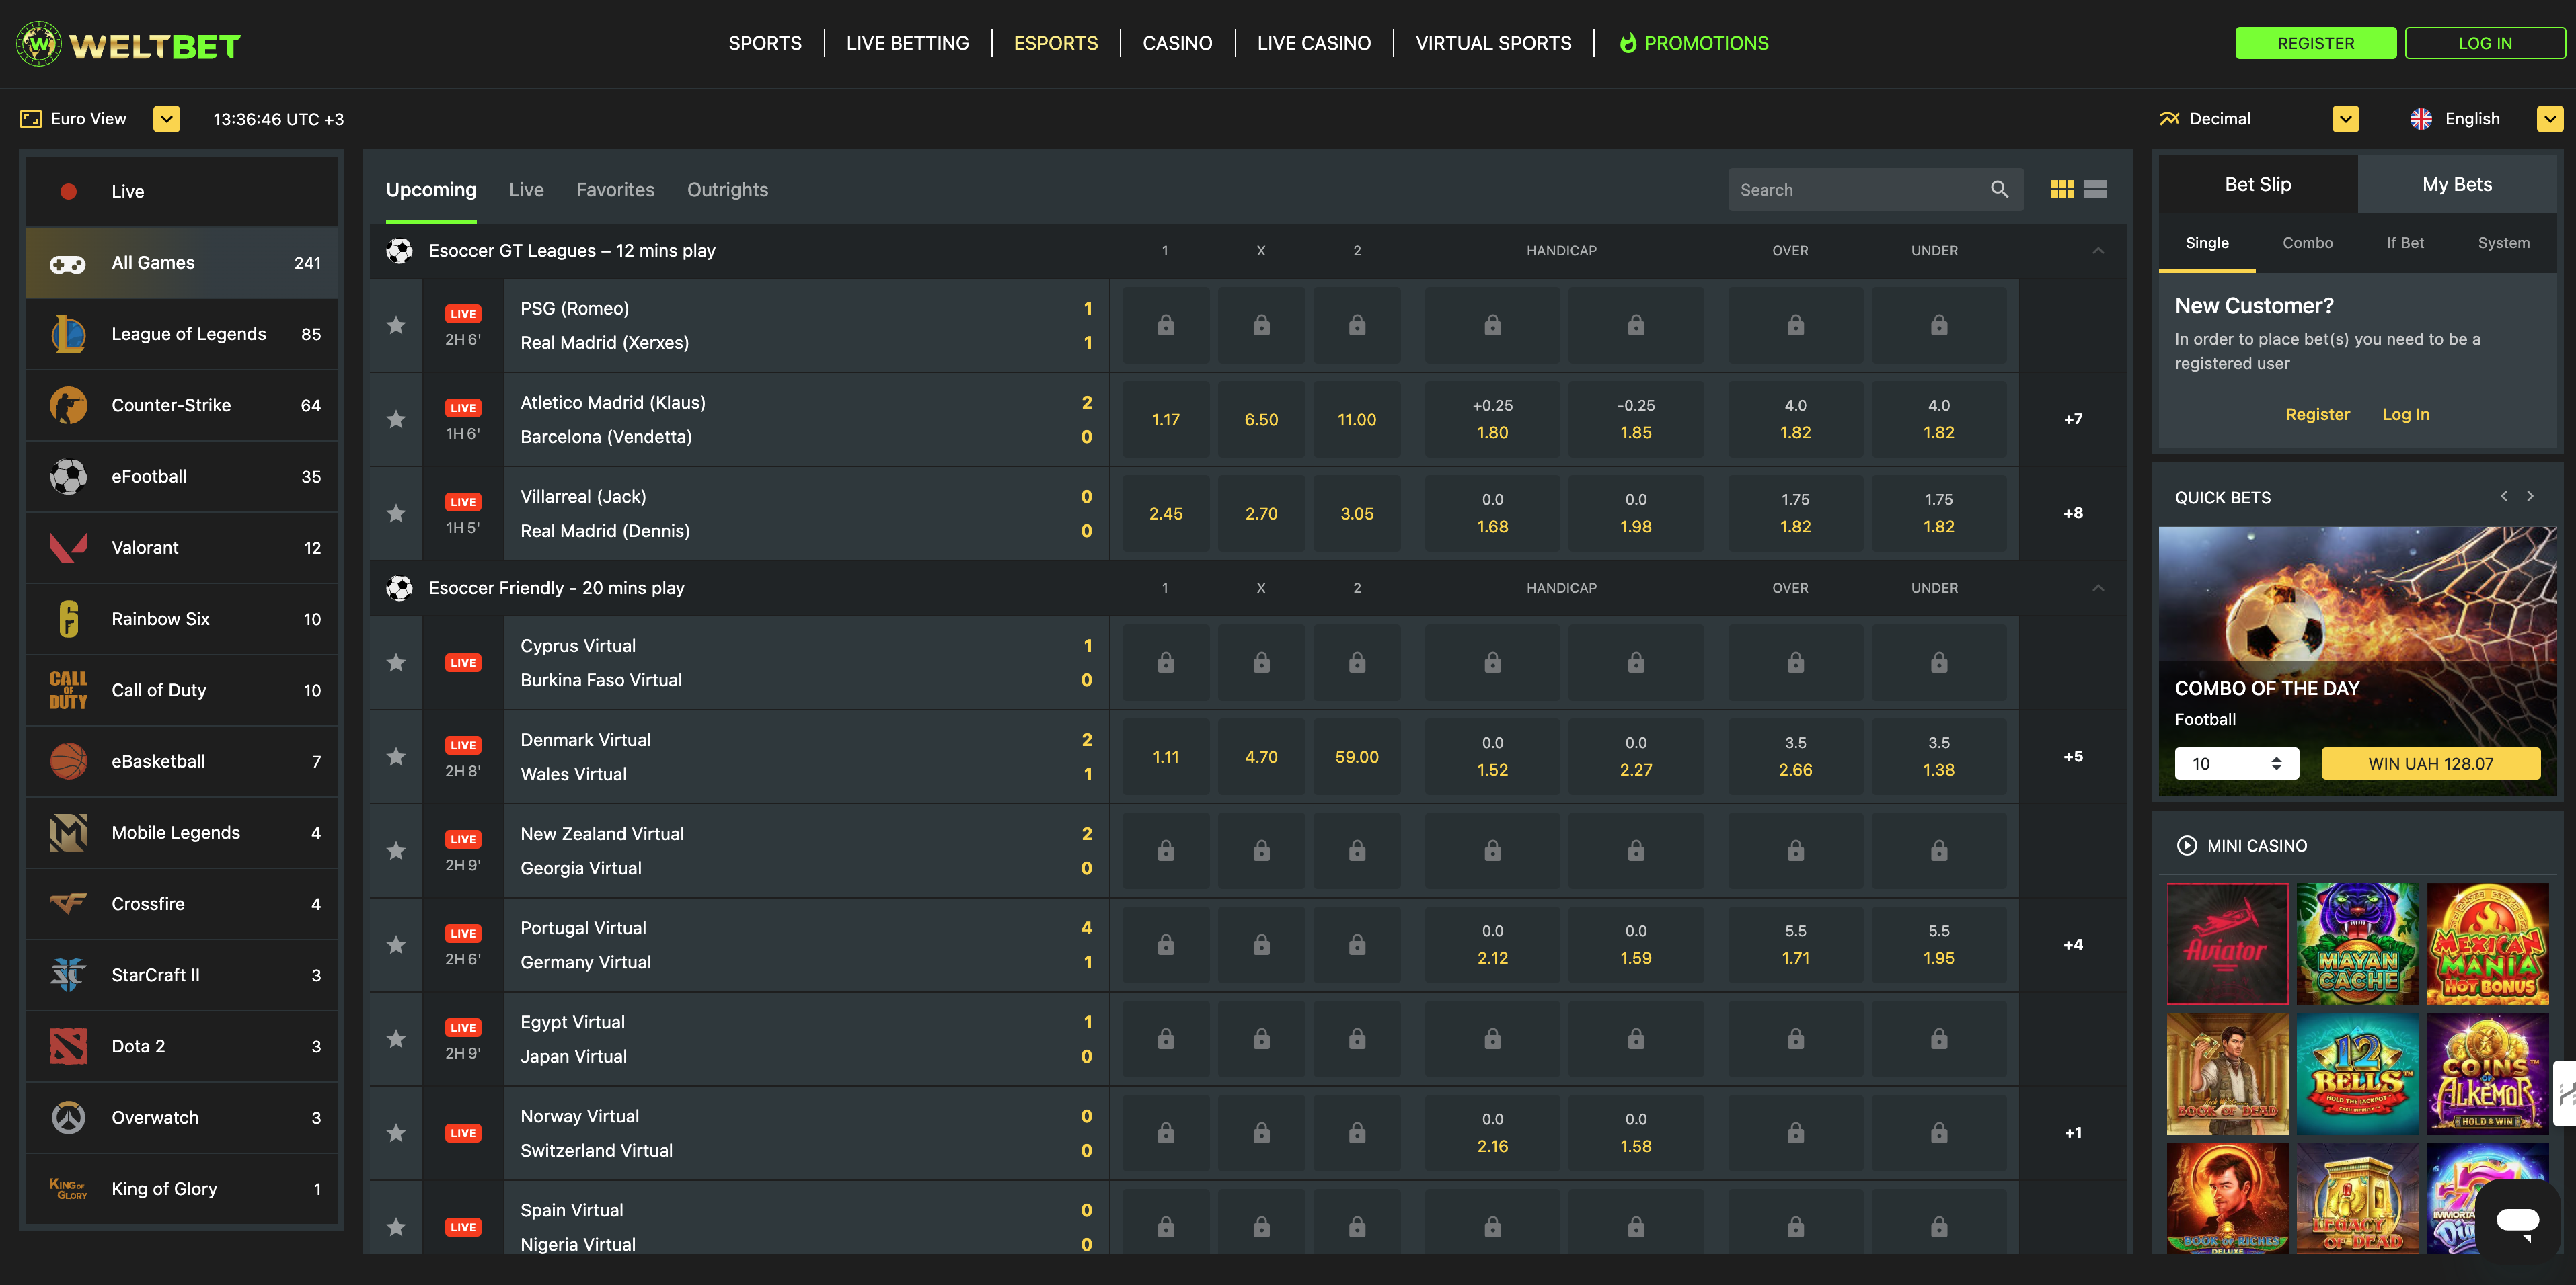Open the Euro View dropdown
Image resolution: width=2576 pixels, height=1285 pixels.
[166, 119]
